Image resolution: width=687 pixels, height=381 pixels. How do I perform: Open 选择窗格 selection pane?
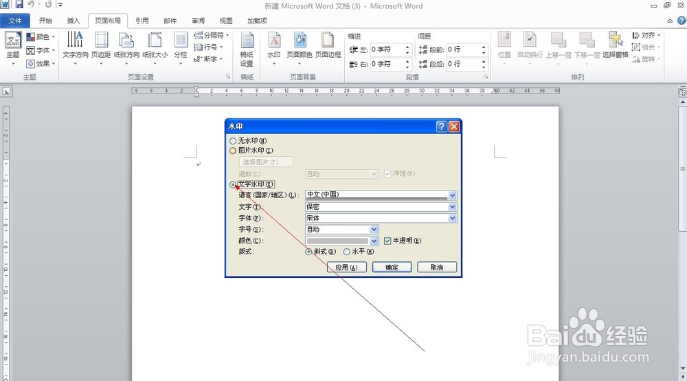click(615, 45)
